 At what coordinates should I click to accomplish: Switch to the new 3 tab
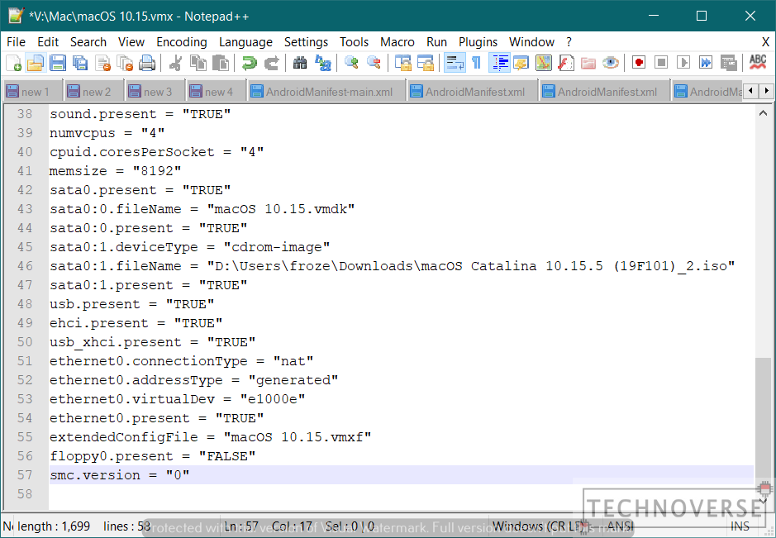(157, 92)
